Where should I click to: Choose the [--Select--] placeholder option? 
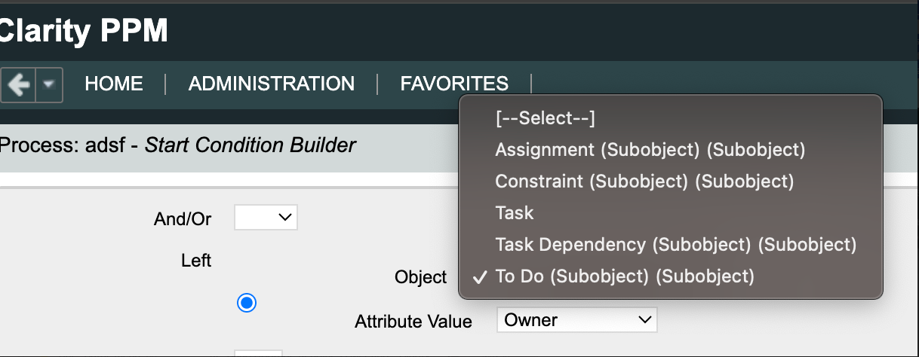(546, 118)
